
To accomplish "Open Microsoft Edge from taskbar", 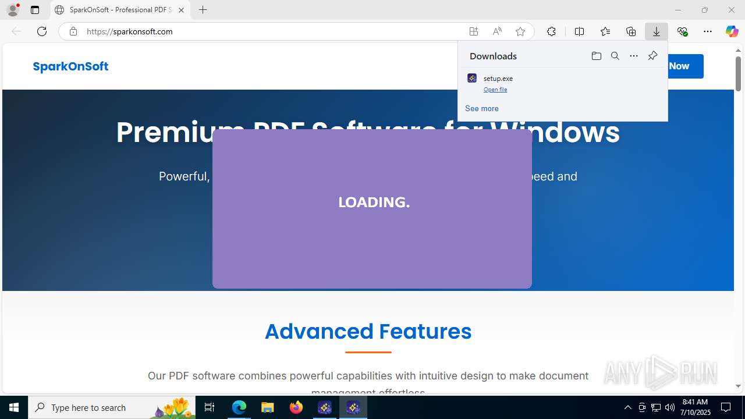I will pos(239,407).
